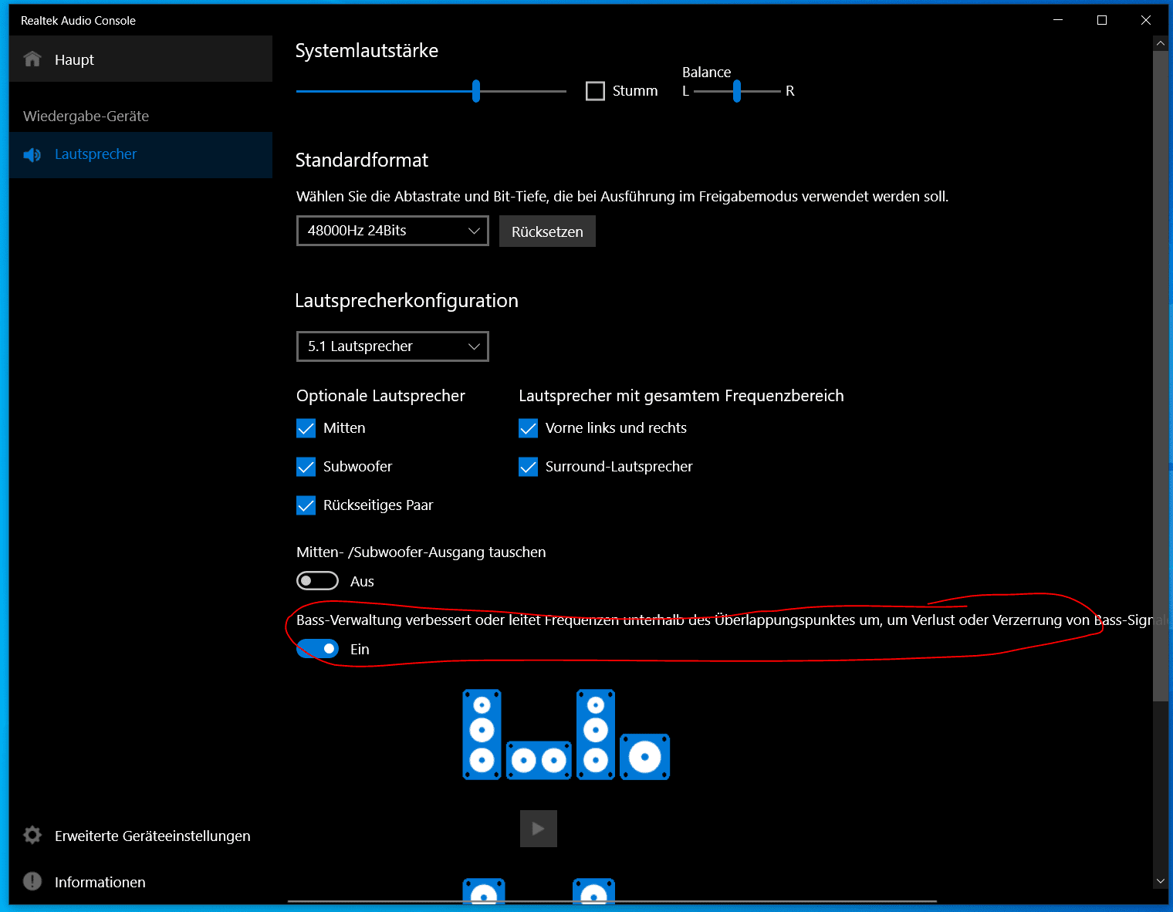Click the horizontal scrollbar at the bottom
Screen dimensions: 1173x912
(x=612, y=900)
